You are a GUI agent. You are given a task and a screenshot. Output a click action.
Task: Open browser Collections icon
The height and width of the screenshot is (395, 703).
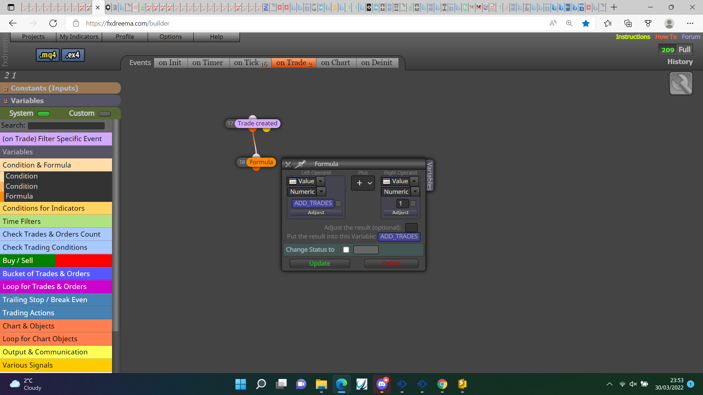[628, 23]
